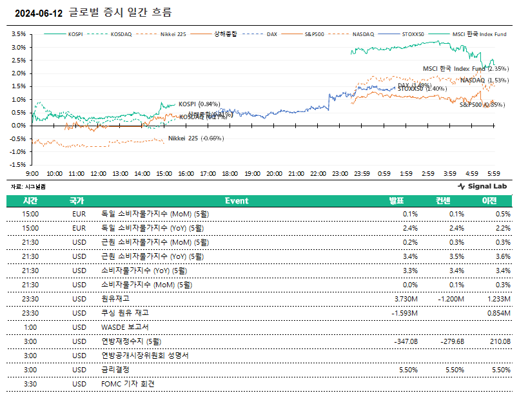Screen dimensions: 519x400
Task: Select the KOSDAQ legend entry
Action: click(x=110, y=34)
